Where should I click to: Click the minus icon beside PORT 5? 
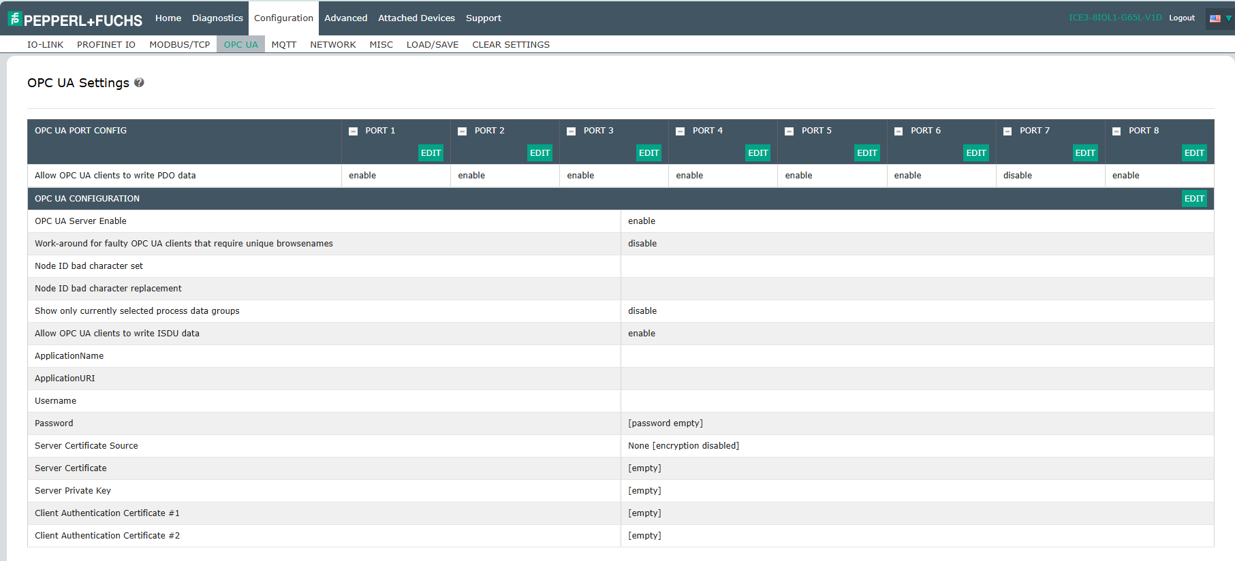[789, 131]
